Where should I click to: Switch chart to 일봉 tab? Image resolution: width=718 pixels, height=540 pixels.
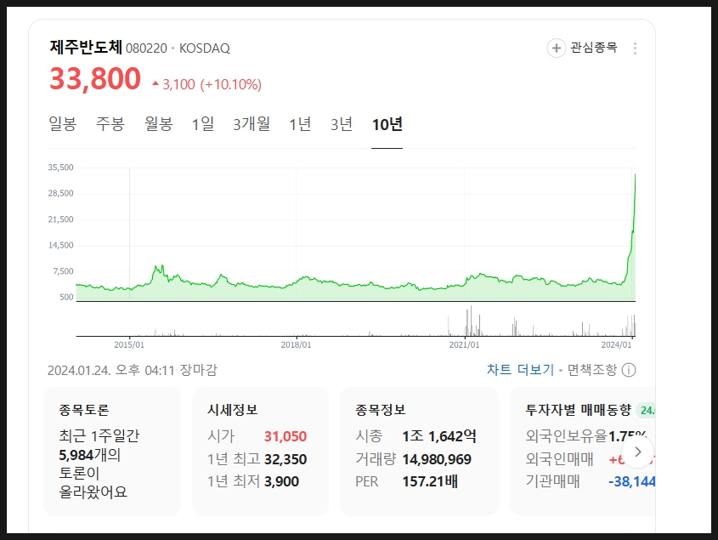pos(63,124)
